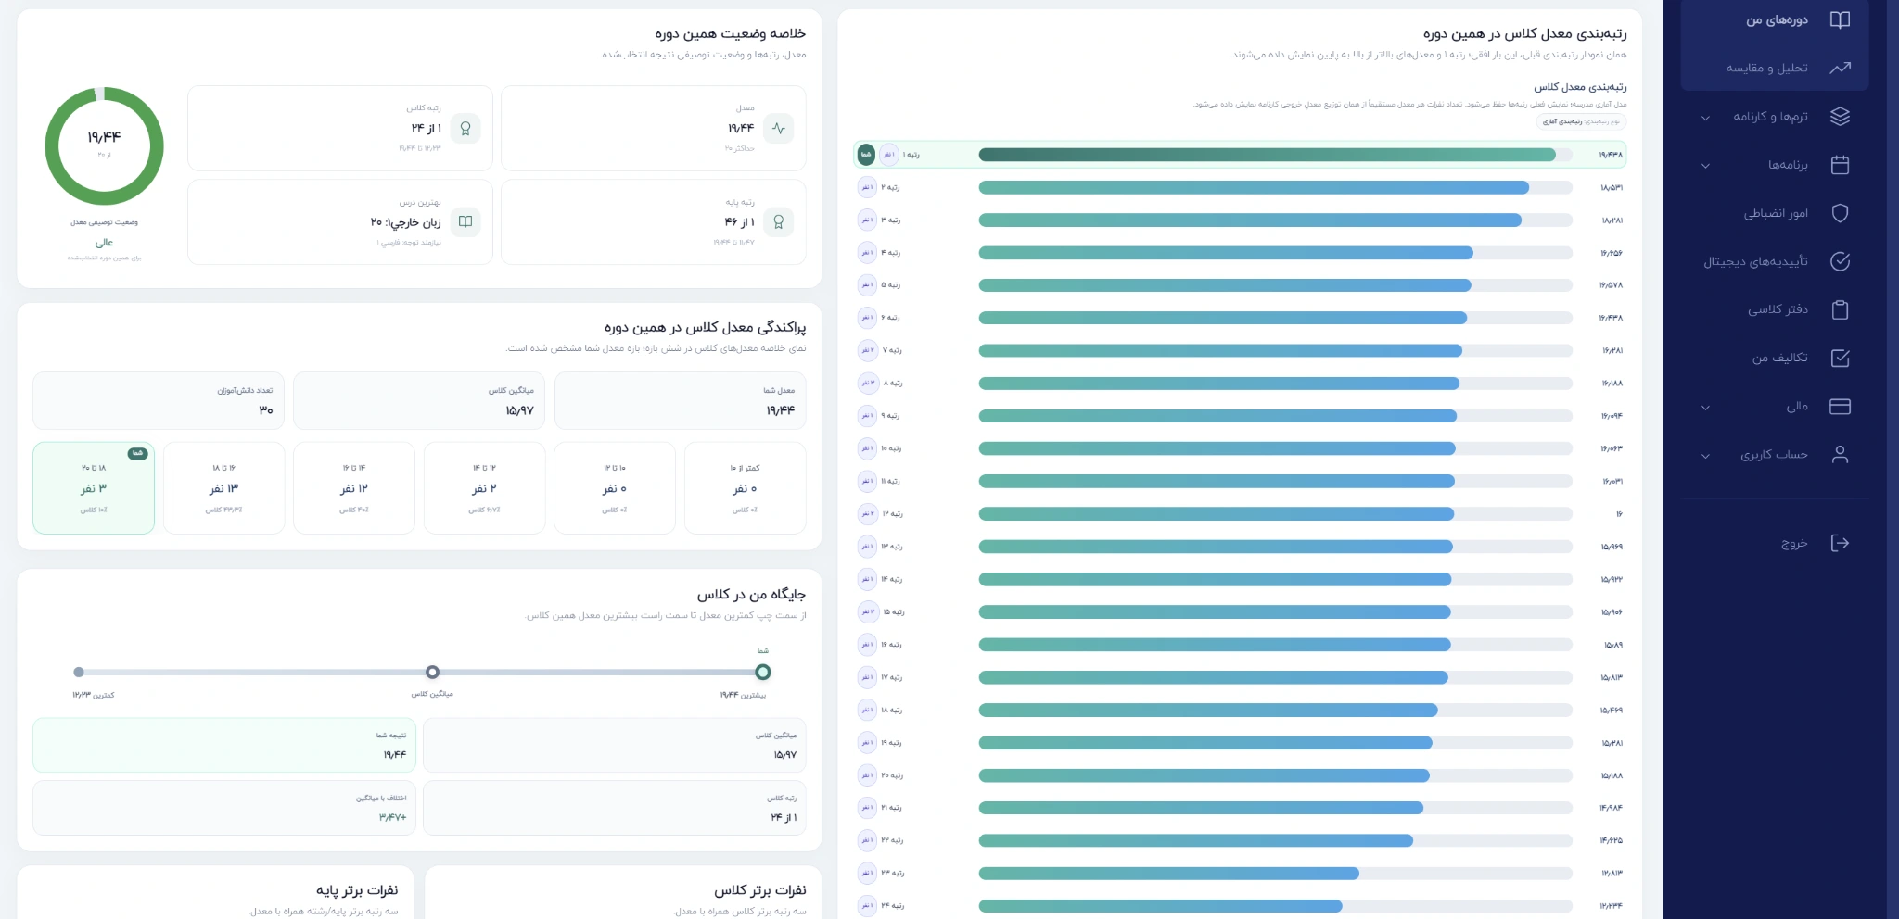Viewport: 1899px width, 919px height.
Task: Expand the مالی submenu chevron
Action: 1705,408
